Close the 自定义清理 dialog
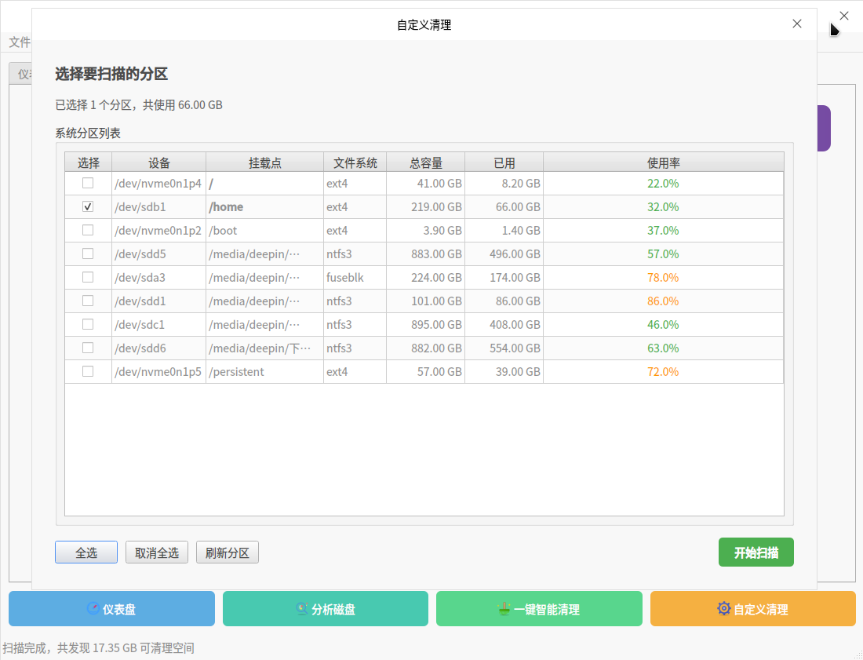Screen dimensions: 863x660 click(x=797, y=24)
